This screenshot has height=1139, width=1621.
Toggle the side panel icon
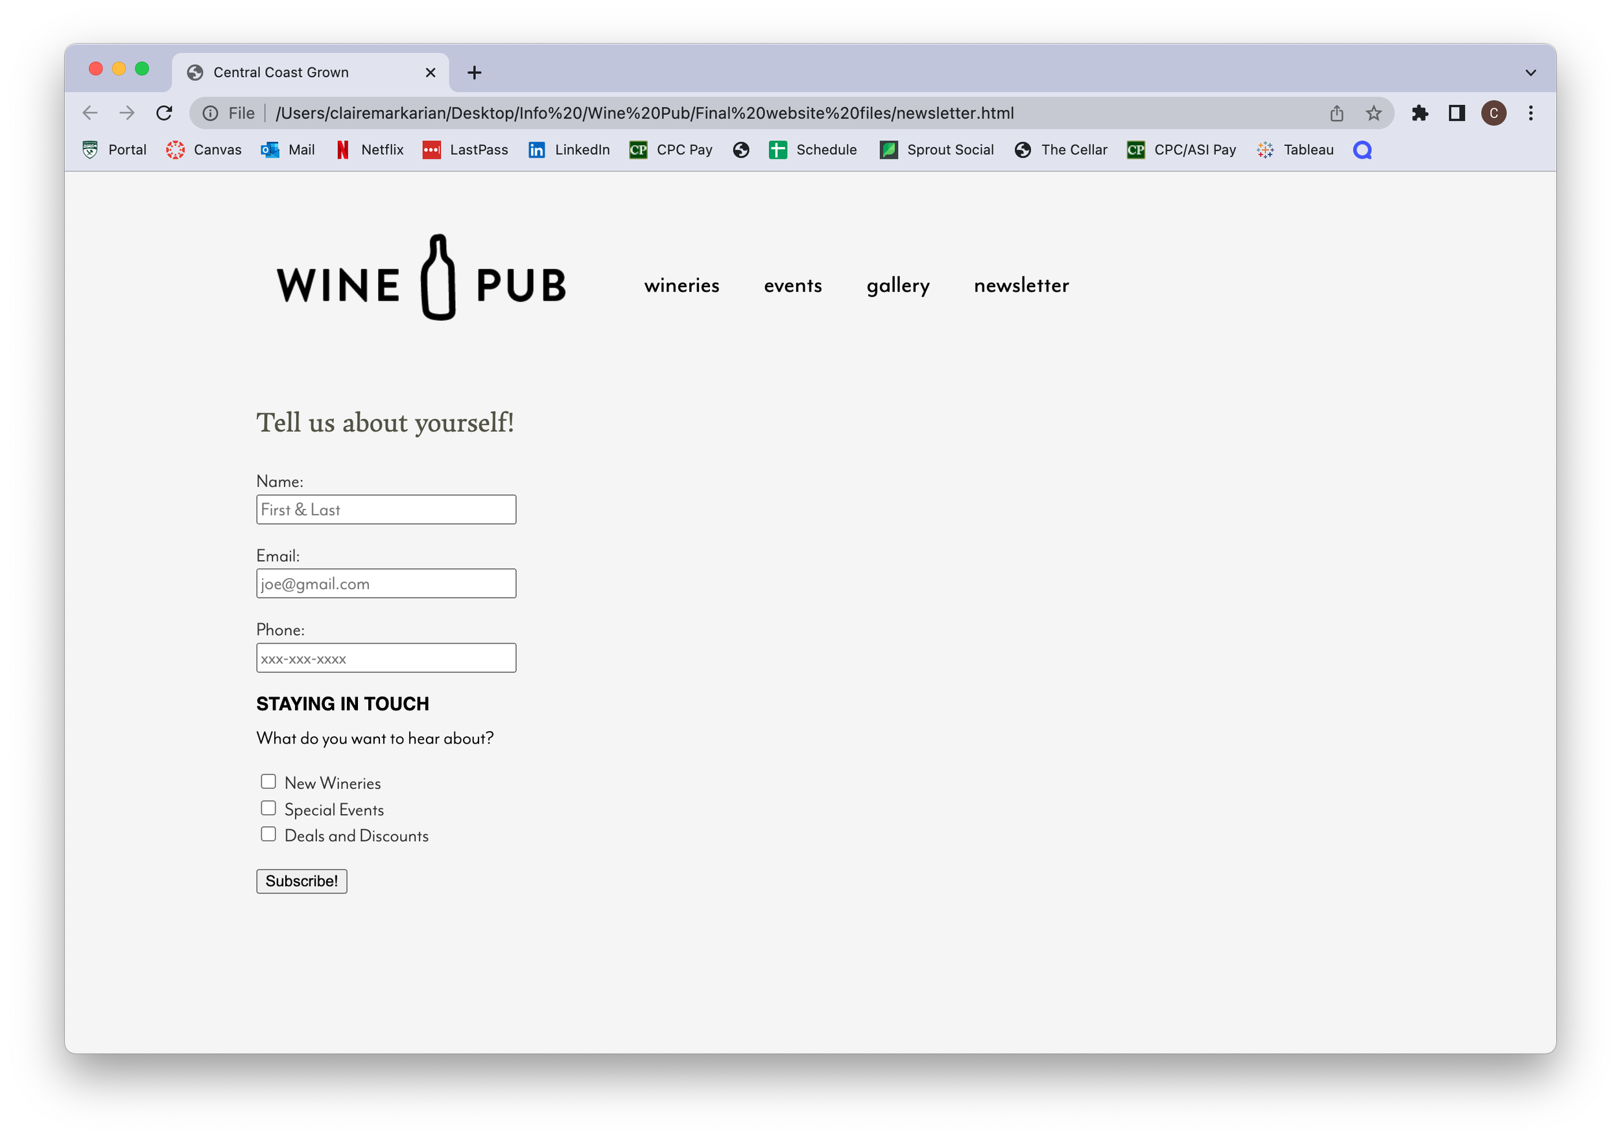1456,113
